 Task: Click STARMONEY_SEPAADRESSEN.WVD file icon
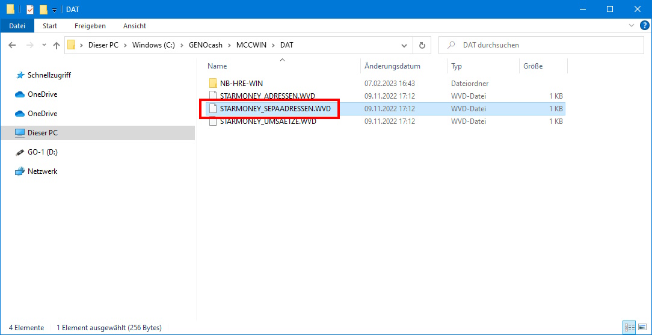[x=213, y=109]
